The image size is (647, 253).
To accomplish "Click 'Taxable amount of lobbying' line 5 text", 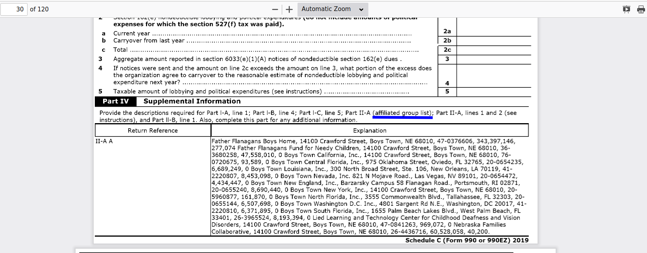I will pos(218,92).
